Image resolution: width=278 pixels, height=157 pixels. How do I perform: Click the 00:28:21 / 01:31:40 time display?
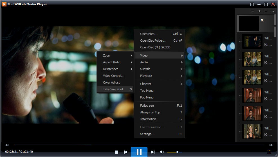pyautogui.click(x=19, y=152)
